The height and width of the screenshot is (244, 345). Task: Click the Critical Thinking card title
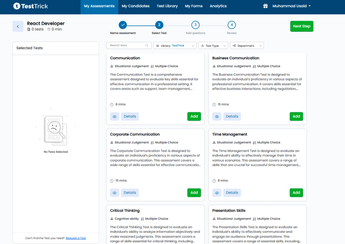click(x=125, y=210)
